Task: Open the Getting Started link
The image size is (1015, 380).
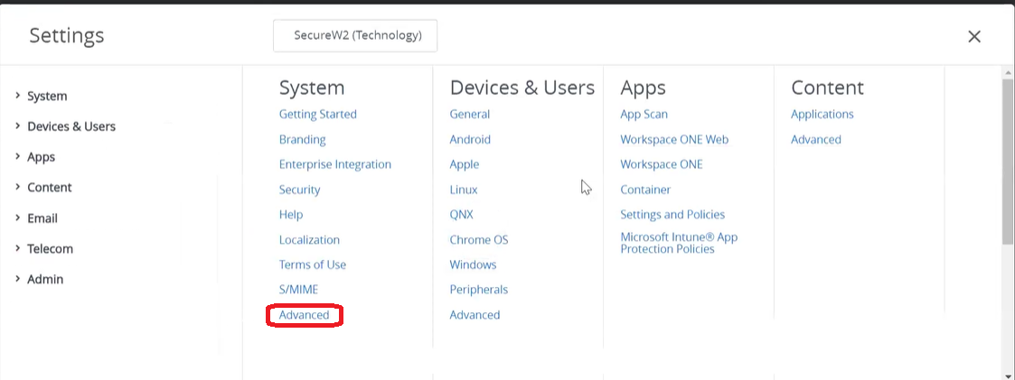Action: click(317, 115)
